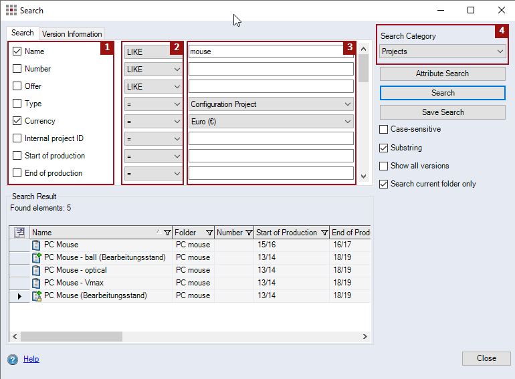This screenshot has width=515, height=379.
Task: Enable the Case-sensitive checkbox
Action: (x=384, y=130)
